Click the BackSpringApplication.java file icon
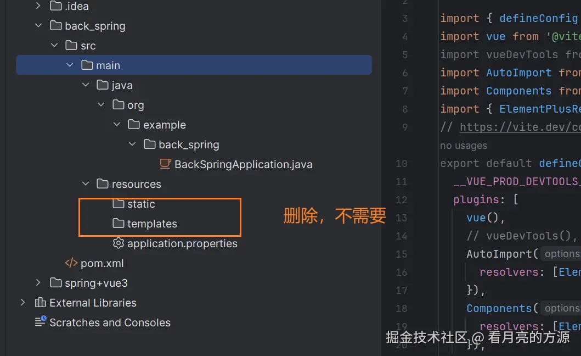The image size is (581, 356). 165,164
